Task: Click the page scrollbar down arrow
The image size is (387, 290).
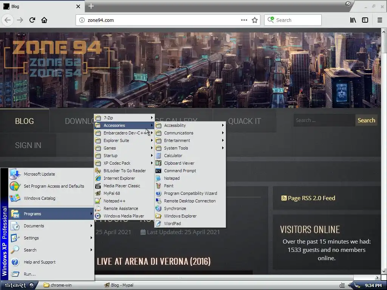Action: [384, 271]
